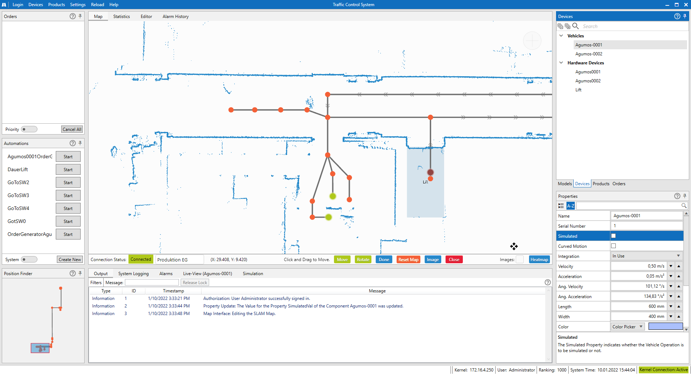This screenshot has height=374, width=691.
Task: Switch to the Statistics tab
Action: (x=121, y=17)
